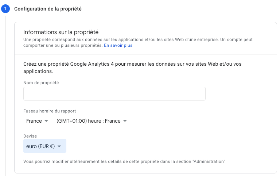Click the arrow beside the GMT+01:00 timezone

(125, 121)
